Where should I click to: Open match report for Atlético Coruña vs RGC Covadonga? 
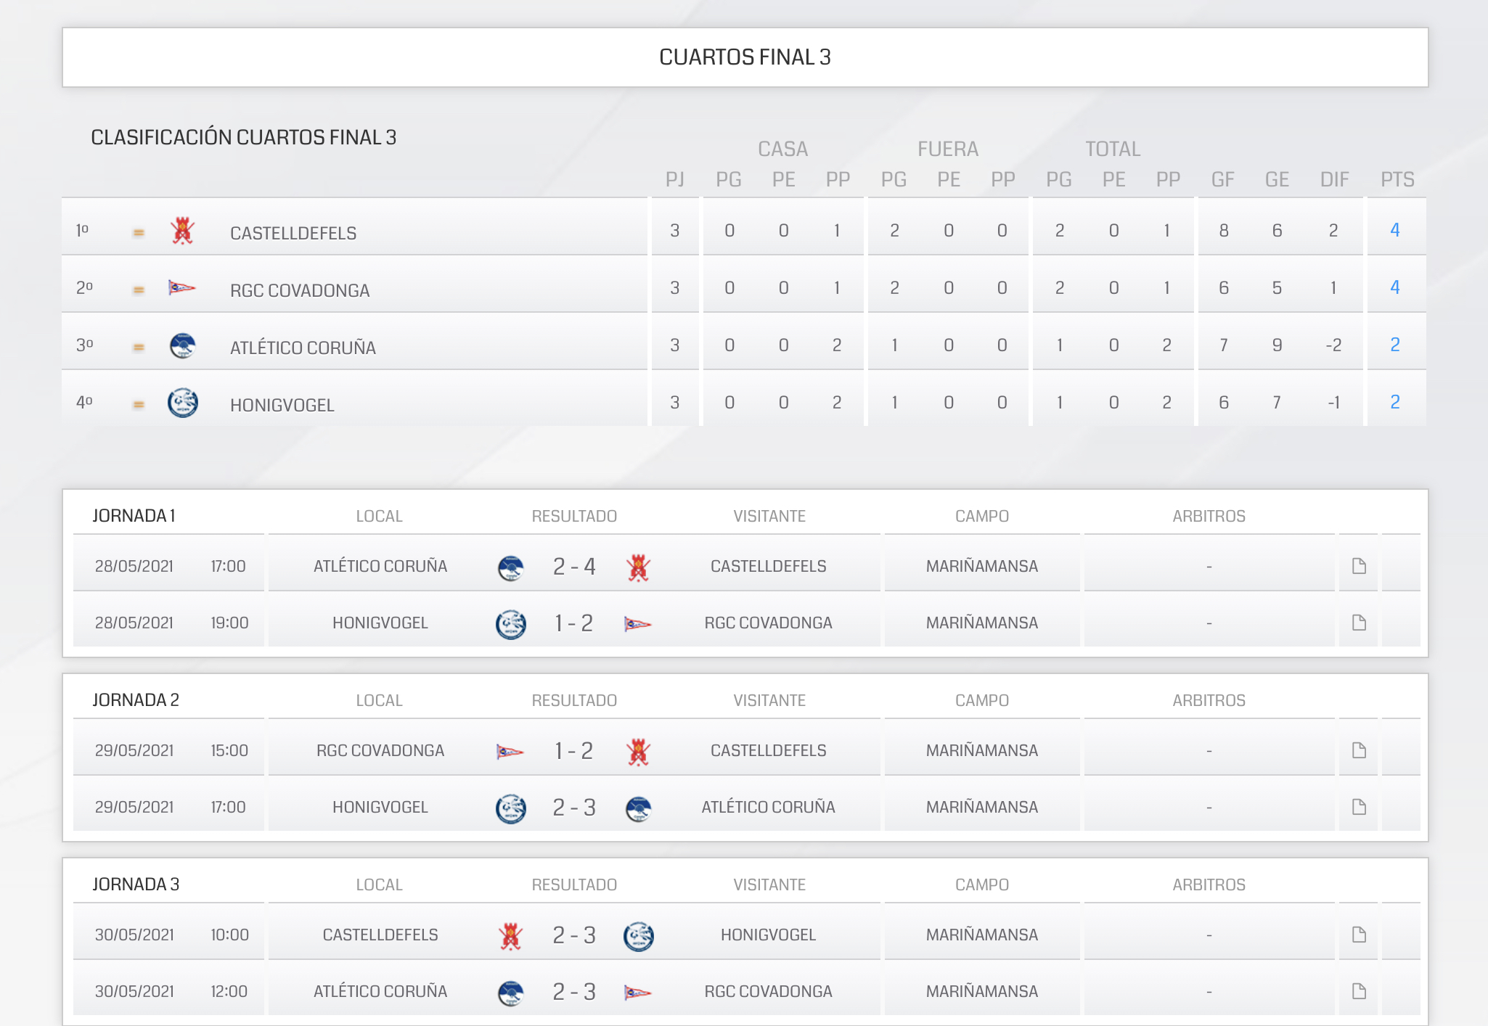coord(1359,991)
